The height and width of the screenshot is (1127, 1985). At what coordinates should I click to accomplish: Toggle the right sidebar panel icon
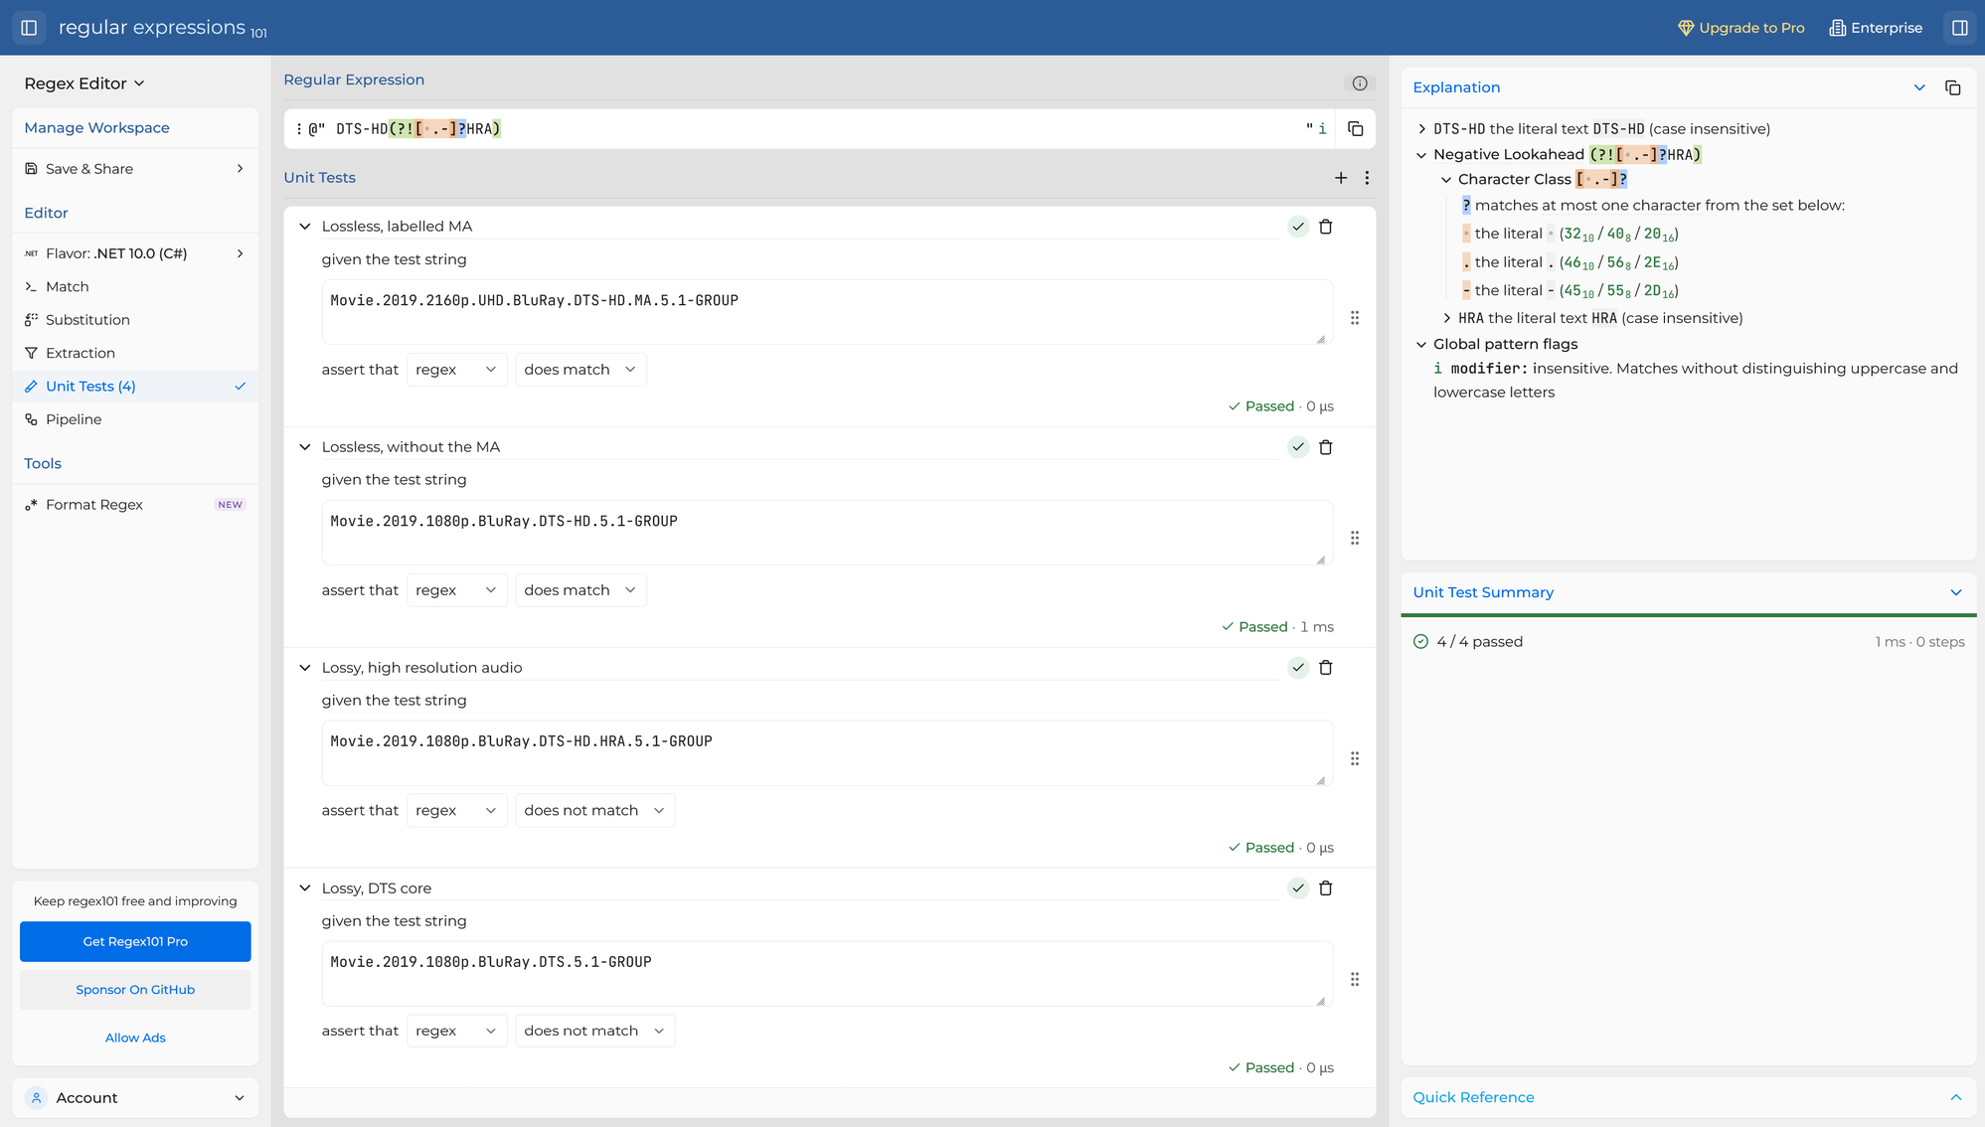coord(1960,28)
